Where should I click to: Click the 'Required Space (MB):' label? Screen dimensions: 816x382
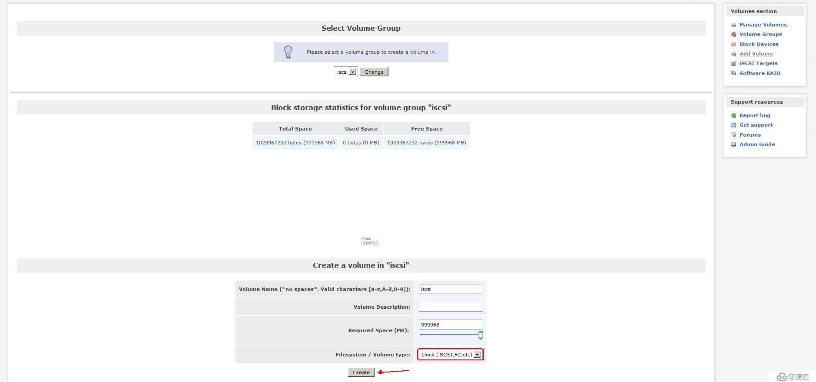(x=379, y=330)
